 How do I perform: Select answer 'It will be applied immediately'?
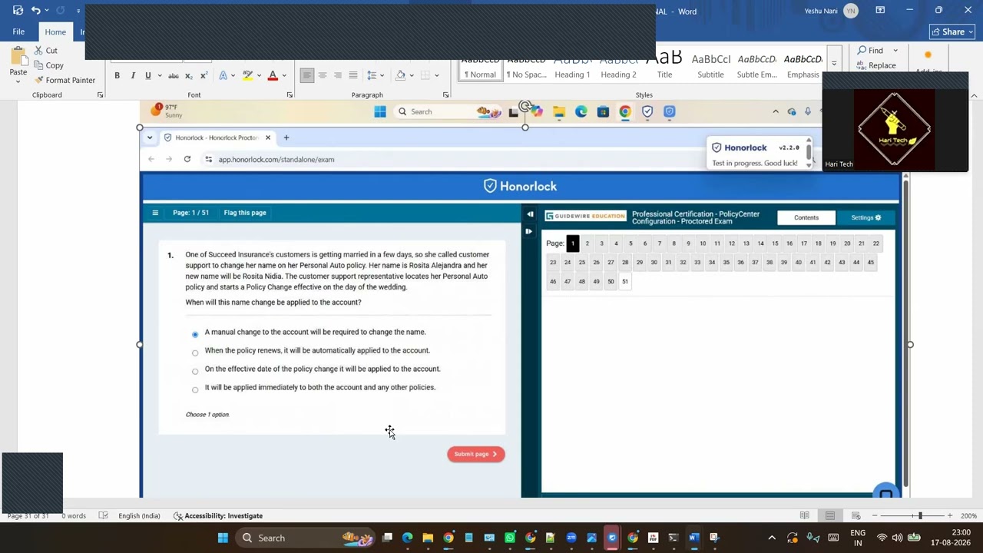click(x=195, y=389)
